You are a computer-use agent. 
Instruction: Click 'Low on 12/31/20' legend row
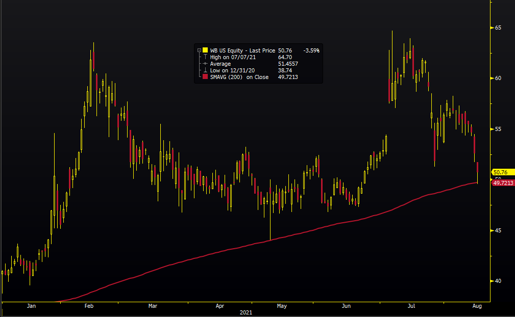pos(232,70)
